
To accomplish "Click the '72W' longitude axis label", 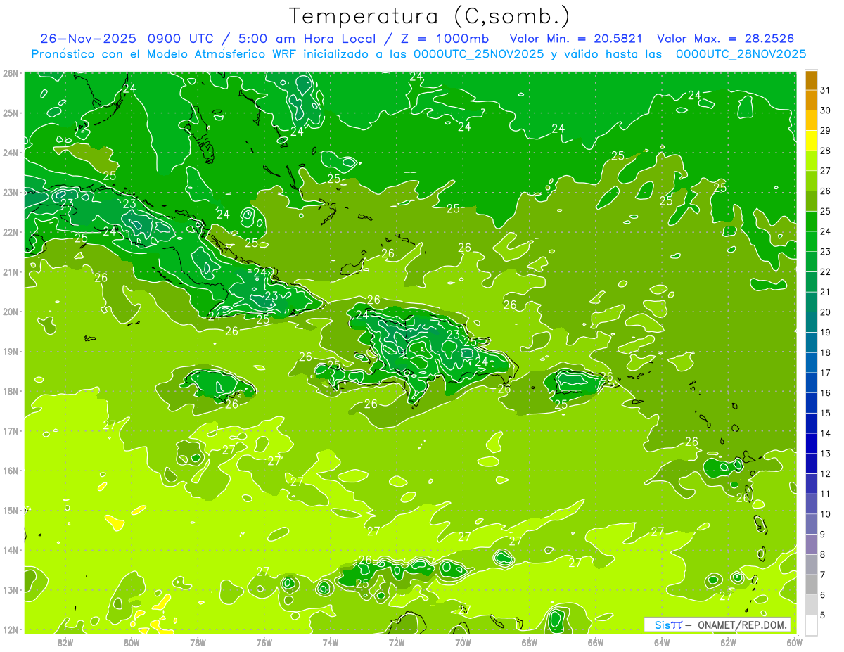I will (397, 642).
